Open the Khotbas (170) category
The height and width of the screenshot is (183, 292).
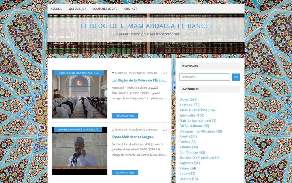pyautogui.click(x=190, y=105)
